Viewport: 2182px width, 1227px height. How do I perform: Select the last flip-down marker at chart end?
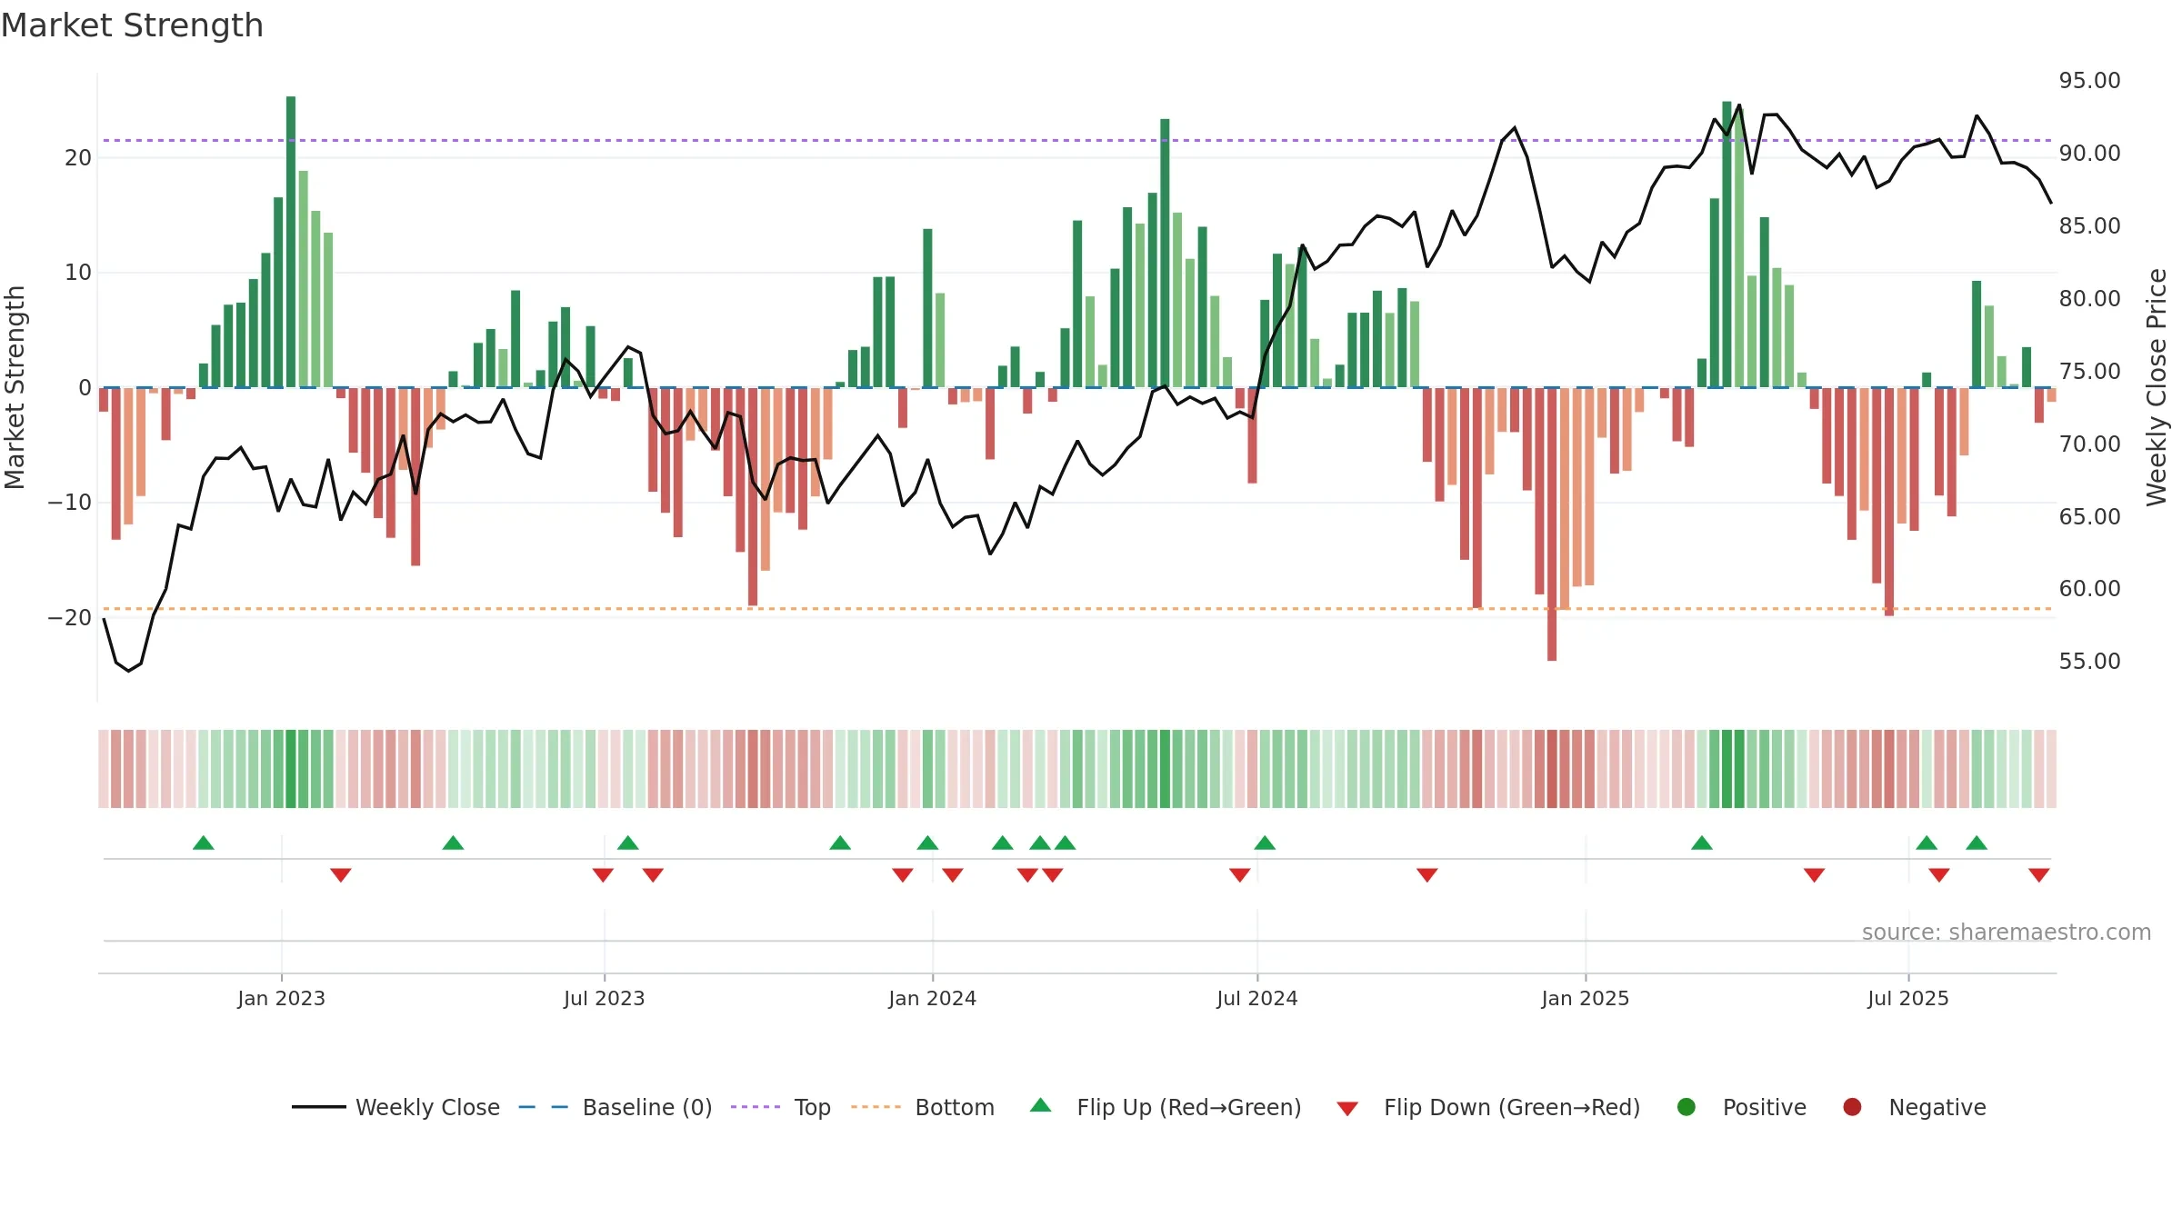2039,875
